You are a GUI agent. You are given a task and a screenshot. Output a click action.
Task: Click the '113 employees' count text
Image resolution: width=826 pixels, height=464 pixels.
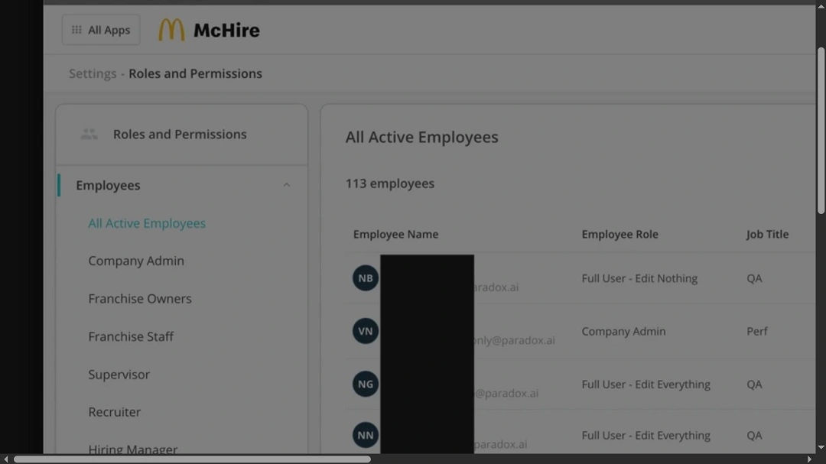[x=390, y=183]
